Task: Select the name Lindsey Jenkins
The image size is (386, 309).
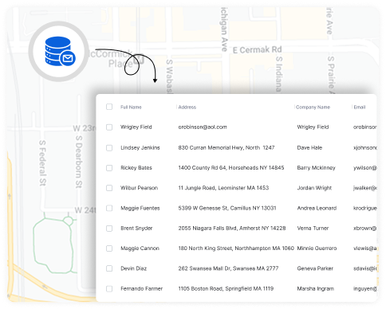Action: [x=140, y=148]
